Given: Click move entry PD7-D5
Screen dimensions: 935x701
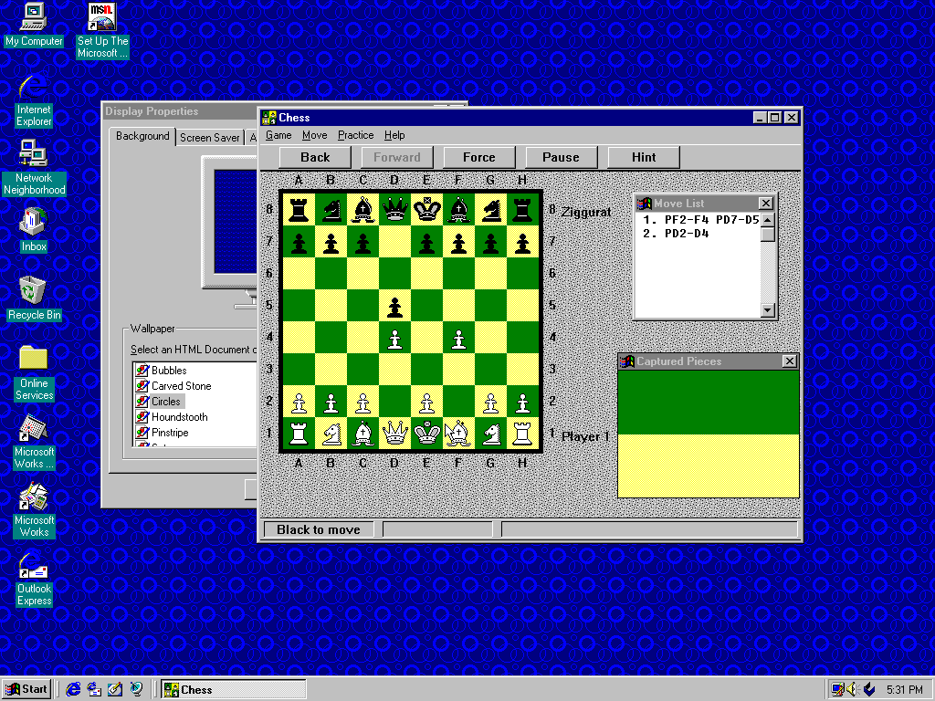Looking at the screenshot, I should [x=737, y=219].
